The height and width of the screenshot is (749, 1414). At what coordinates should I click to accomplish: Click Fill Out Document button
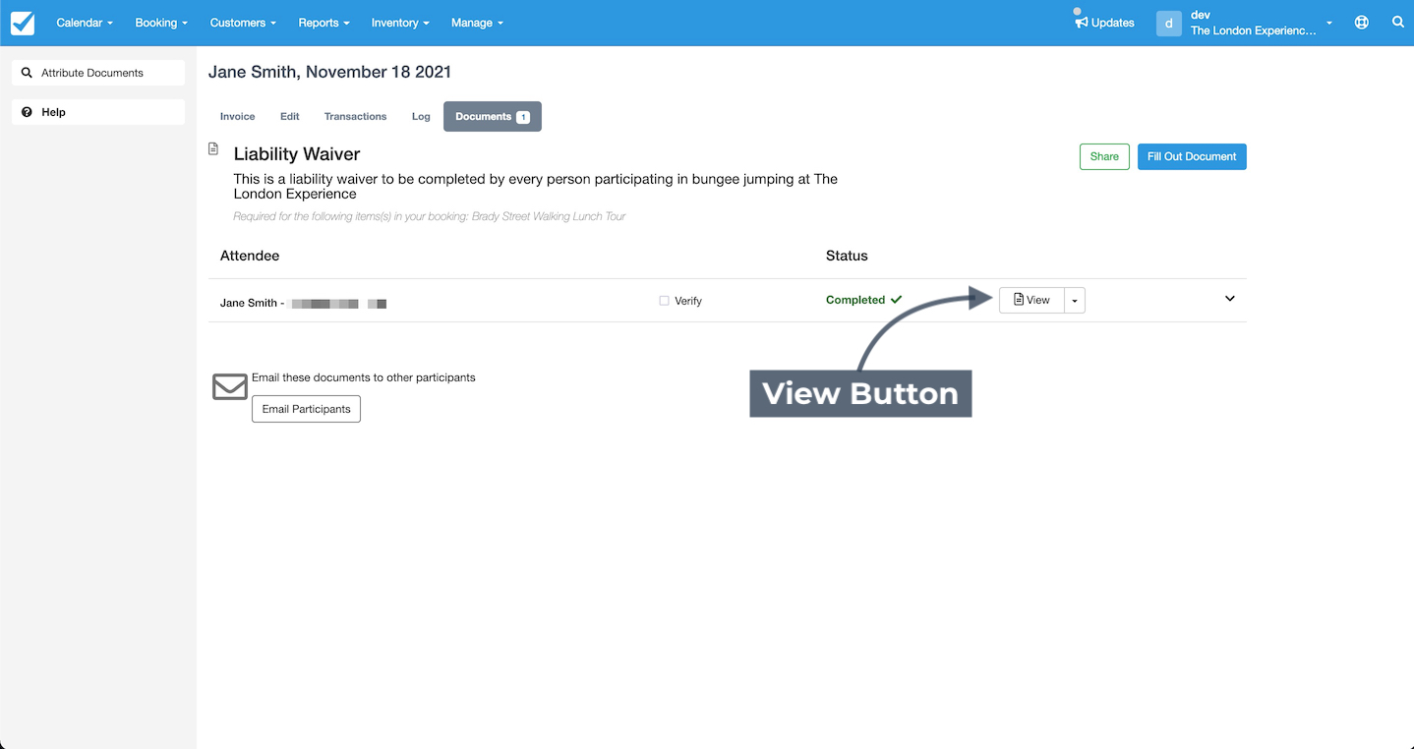pos(1192,156)
